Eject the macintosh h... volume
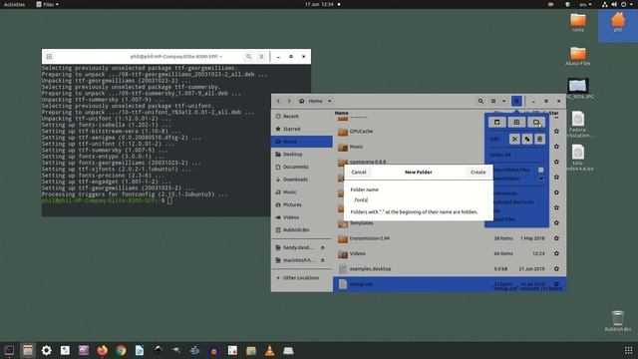Screen dimensions: 638x359 [x=322, y=260]
